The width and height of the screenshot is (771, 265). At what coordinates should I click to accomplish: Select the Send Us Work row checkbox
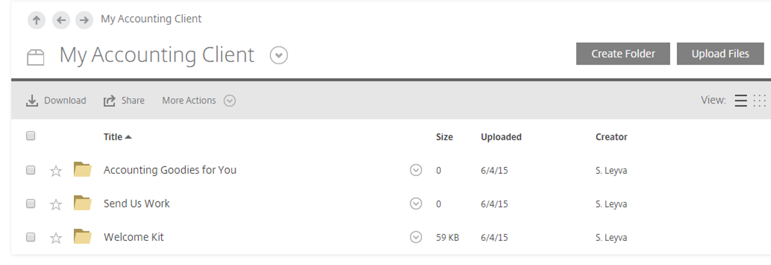[31, 204]
